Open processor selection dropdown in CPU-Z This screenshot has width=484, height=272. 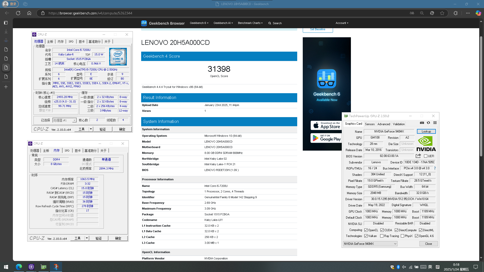tap(64, 120)
